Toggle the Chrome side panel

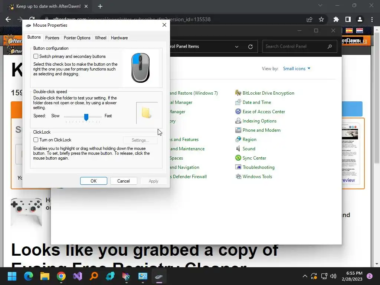[348, 19]
